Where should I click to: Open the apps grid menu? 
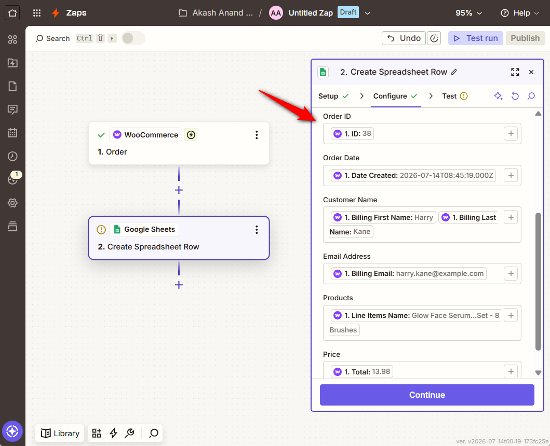[37, 13]
